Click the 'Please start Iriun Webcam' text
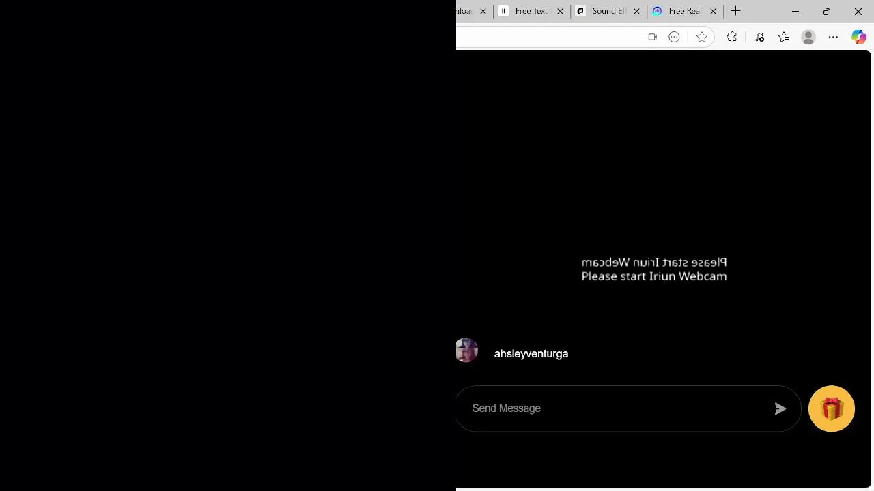The height and width of the screenshot is (491, 874). 654,276
